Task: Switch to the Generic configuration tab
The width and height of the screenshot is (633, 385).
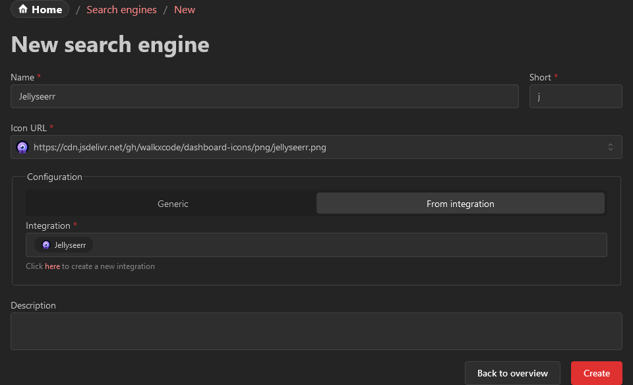Action: (x=173, y=204)
